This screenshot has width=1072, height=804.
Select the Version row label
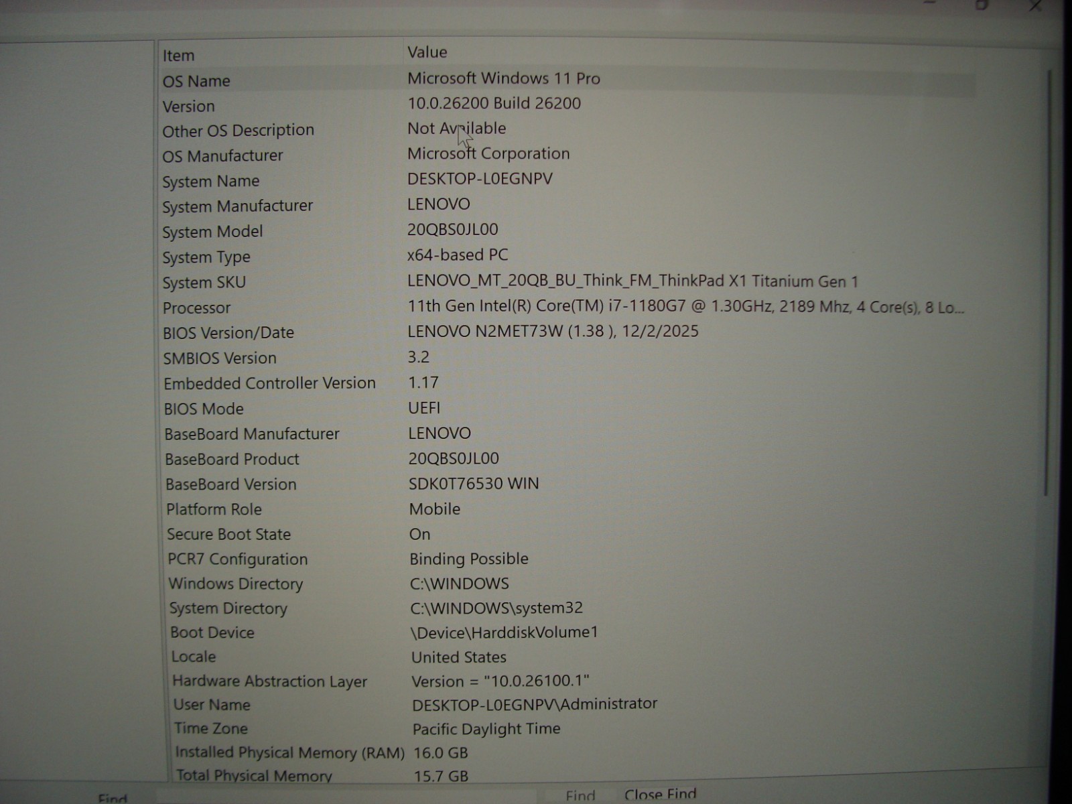[188, 107]
